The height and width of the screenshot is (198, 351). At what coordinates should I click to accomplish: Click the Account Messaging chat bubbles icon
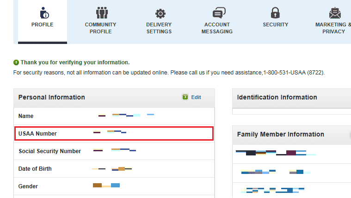point(219,13)
